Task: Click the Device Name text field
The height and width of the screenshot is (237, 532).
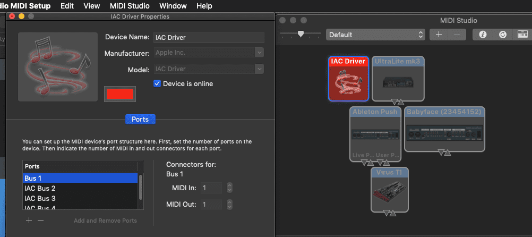Action: click(209, 37)
